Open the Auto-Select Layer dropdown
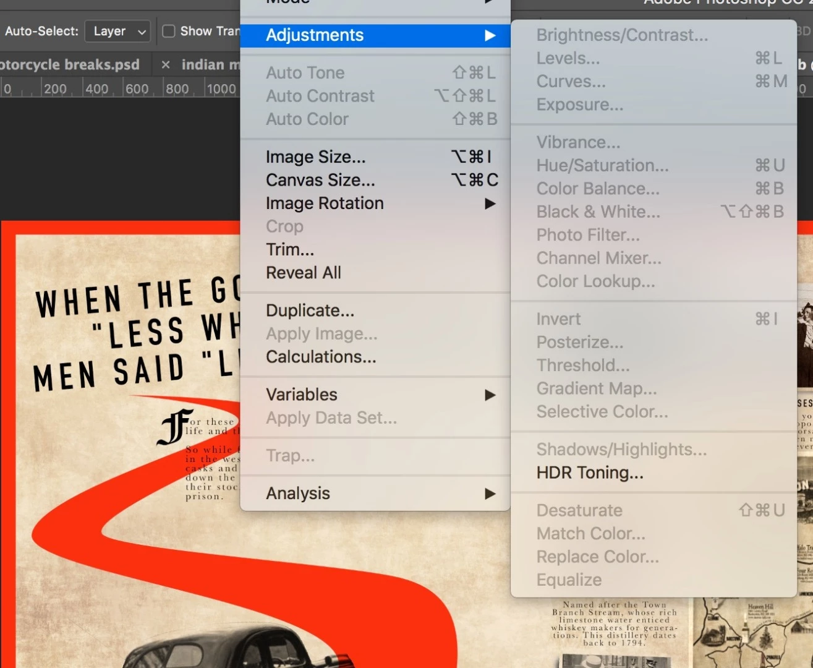 (118, 31)
